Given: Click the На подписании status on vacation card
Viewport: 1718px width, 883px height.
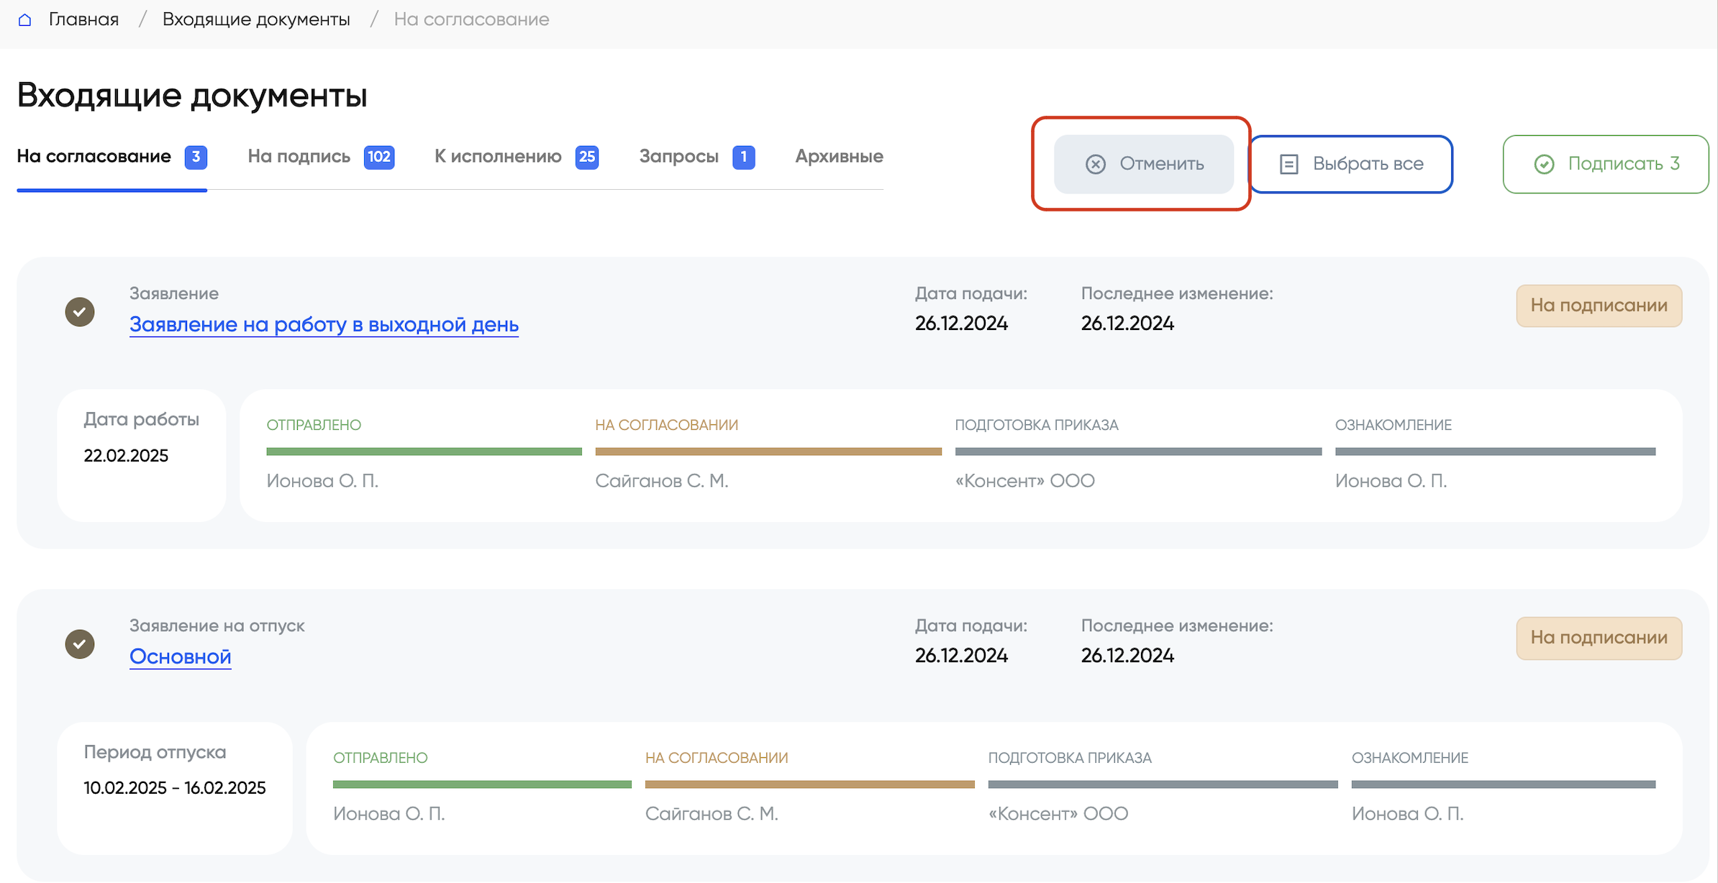Looking at the screenshot, I should point(1599,638).
